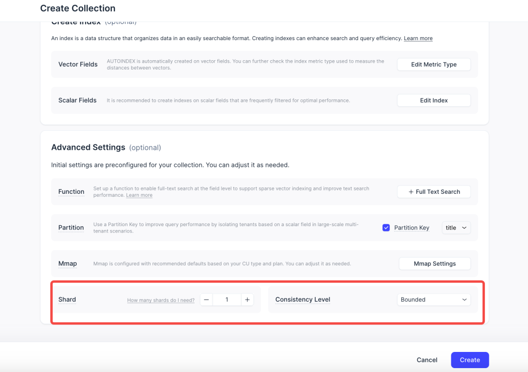Add a Full Text Search function

point(434,192)
